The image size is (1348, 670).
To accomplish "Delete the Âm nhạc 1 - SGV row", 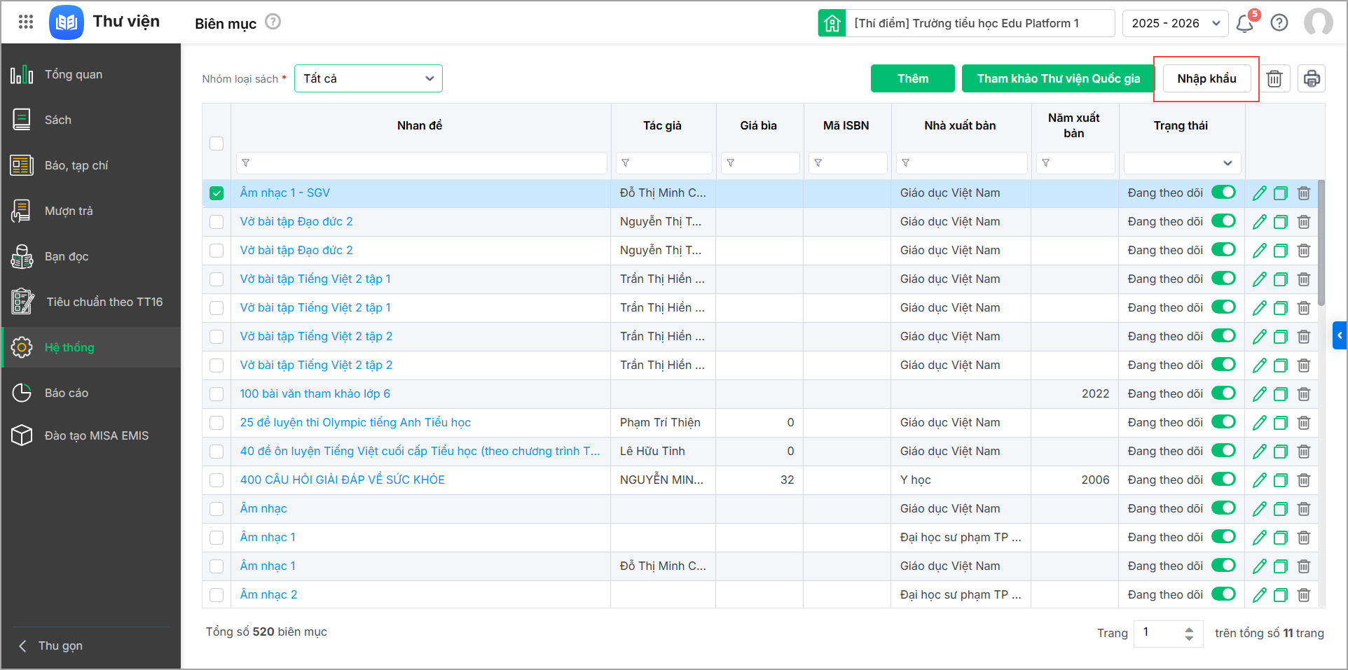I will point(1304,193).
